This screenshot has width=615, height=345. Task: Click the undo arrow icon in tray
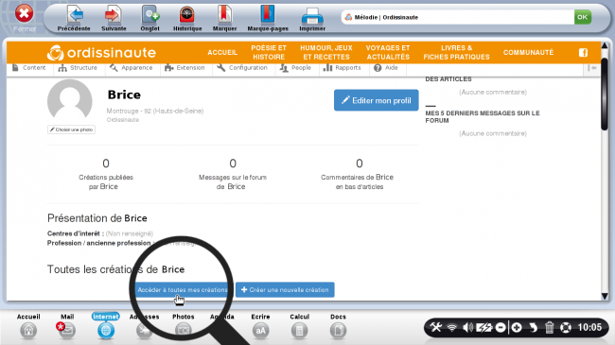click(533, 327)
